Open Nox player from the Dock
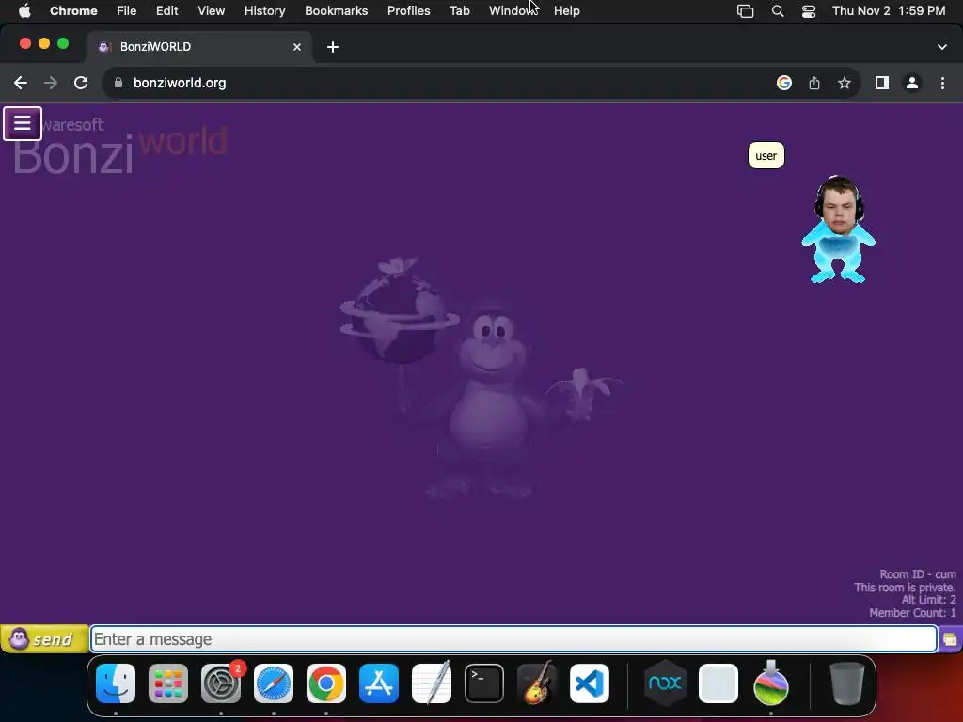Image resolution: width=963 pixels, height=722 pixels. click(665, 683)
